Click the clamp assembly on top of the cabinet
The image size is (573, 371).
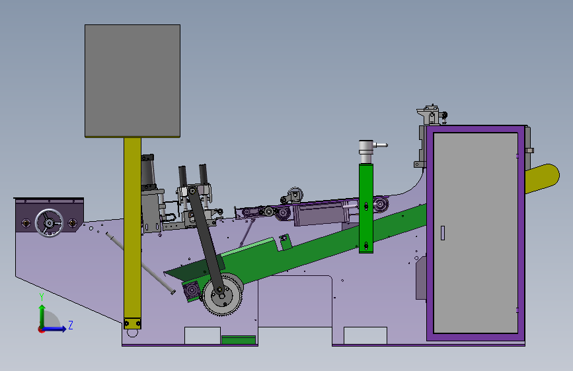tap(433, 115)
